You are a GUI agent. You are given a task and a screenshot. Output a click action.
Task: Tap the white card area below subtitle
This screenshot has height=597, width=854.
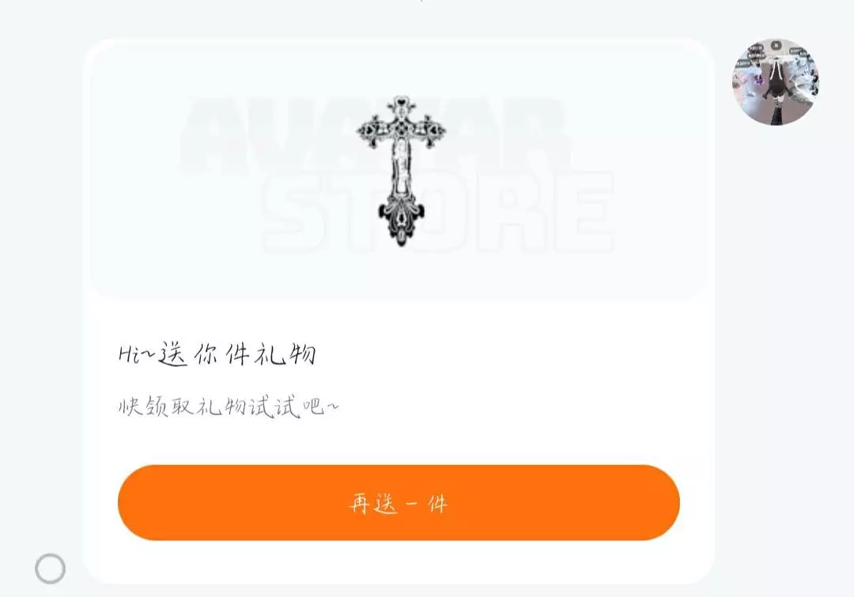[x=399, y=441]
